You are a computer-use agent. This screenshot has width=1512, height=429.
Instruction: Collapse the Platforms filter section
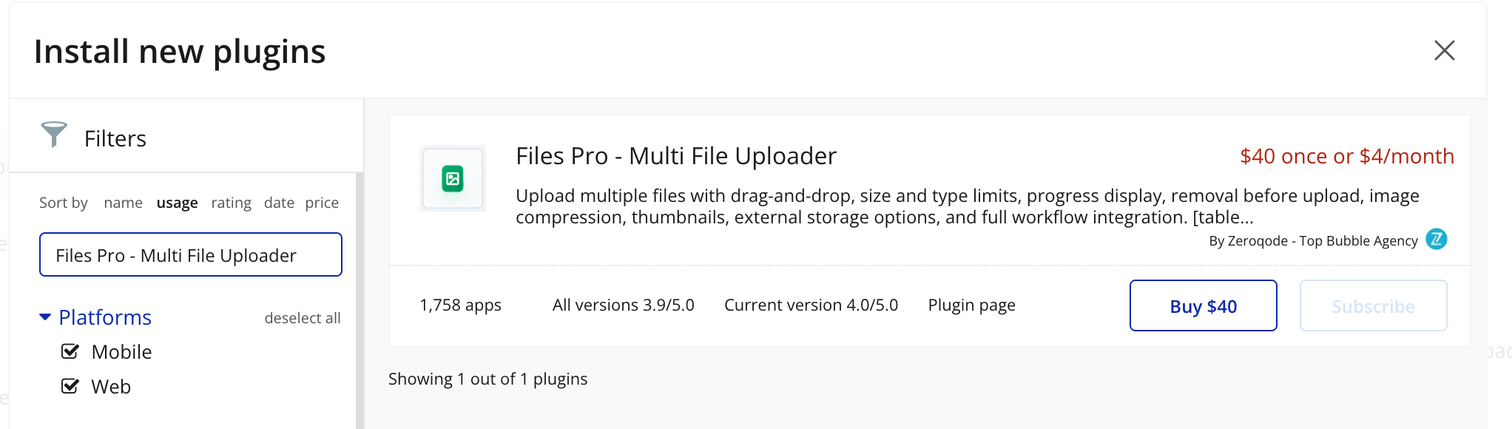tap(45, 317)
